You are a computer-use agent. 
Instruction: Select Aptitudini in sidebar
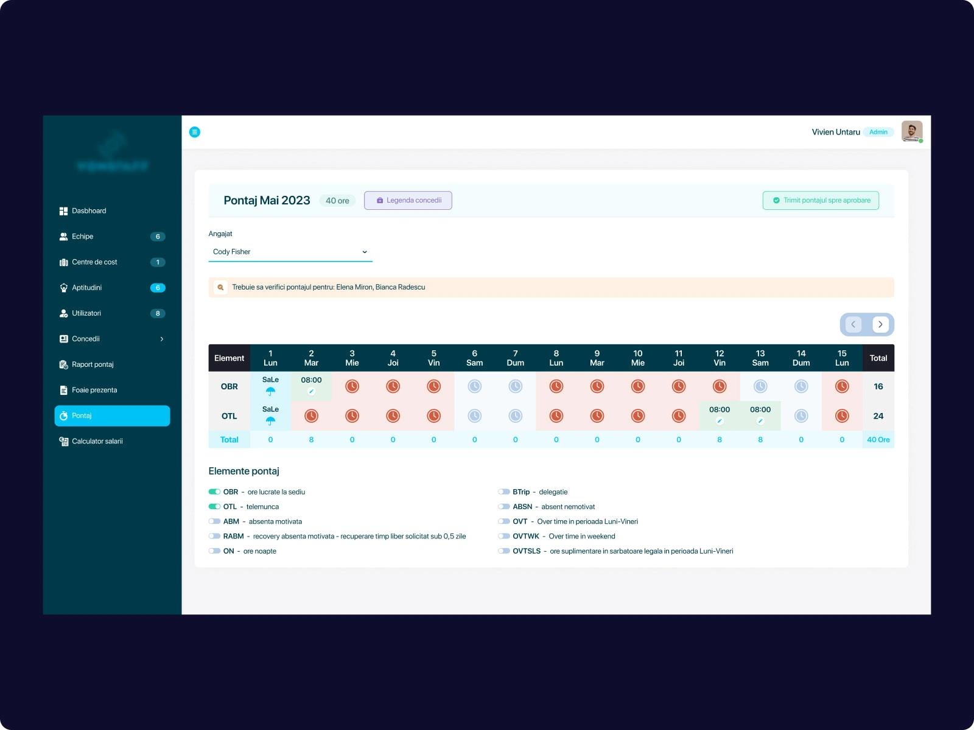click(112, 288)
